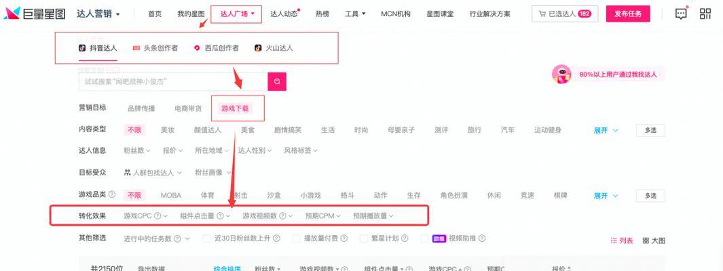Expand the 所在地域 filter

click(x=212, y=150)
